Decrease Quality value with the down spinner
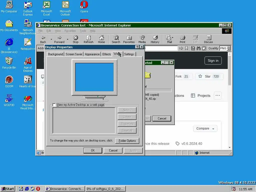256x192 pixels. (x=229, y=49)
